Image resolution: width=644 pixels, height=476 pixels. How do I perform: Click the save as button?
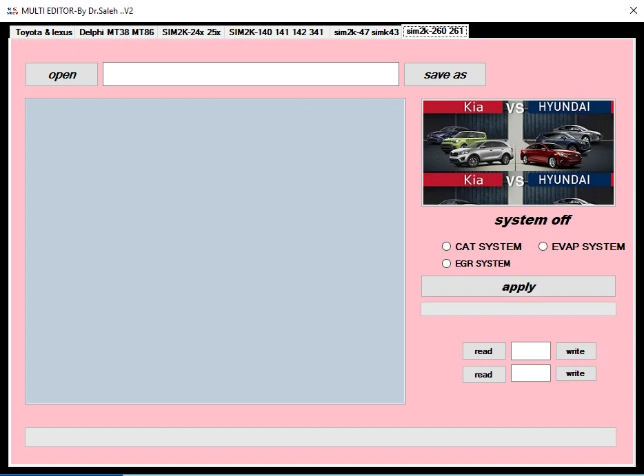[445, 74]
